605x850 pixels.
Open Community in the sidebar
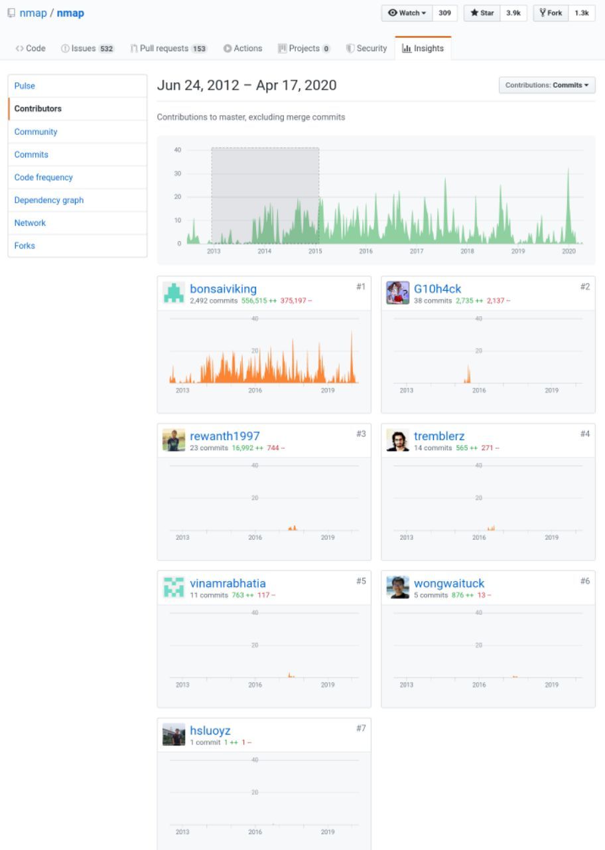coord(78,131)
